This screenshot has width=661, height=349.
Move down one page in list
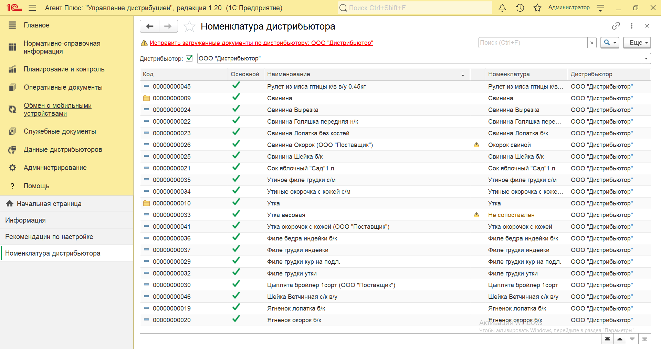[x=632, y=339]
